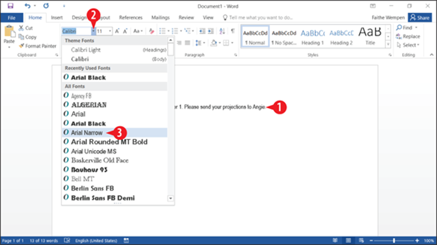
Task: Open the Select dropdown in Editing
Action: point(408,45)
